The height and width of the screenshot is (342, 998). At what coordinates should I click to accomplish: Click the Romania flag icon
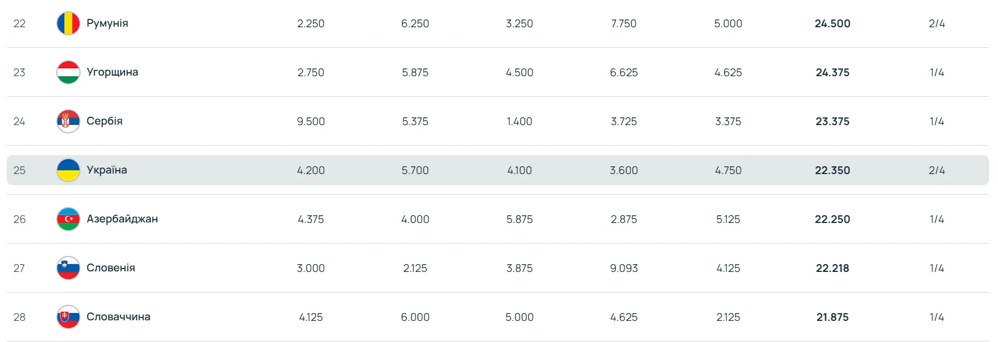point(68,23)
